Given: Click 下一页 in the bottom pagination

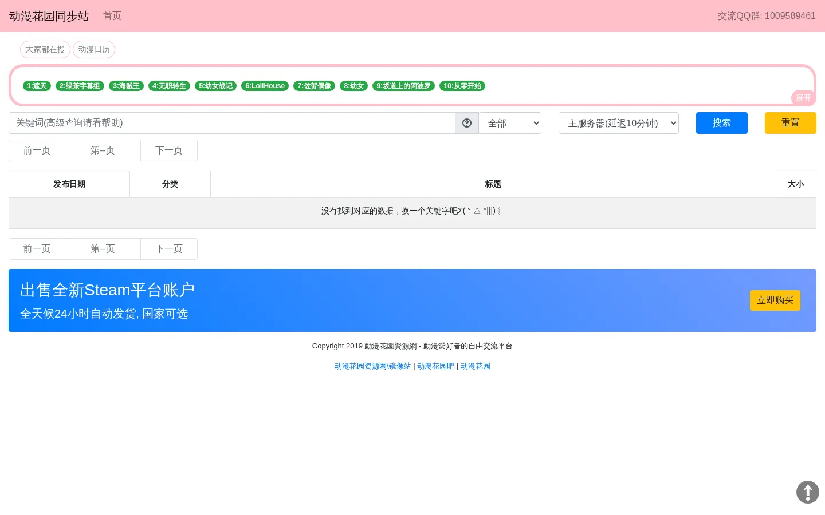Looking at the screenshot, I should click(169, 249).
